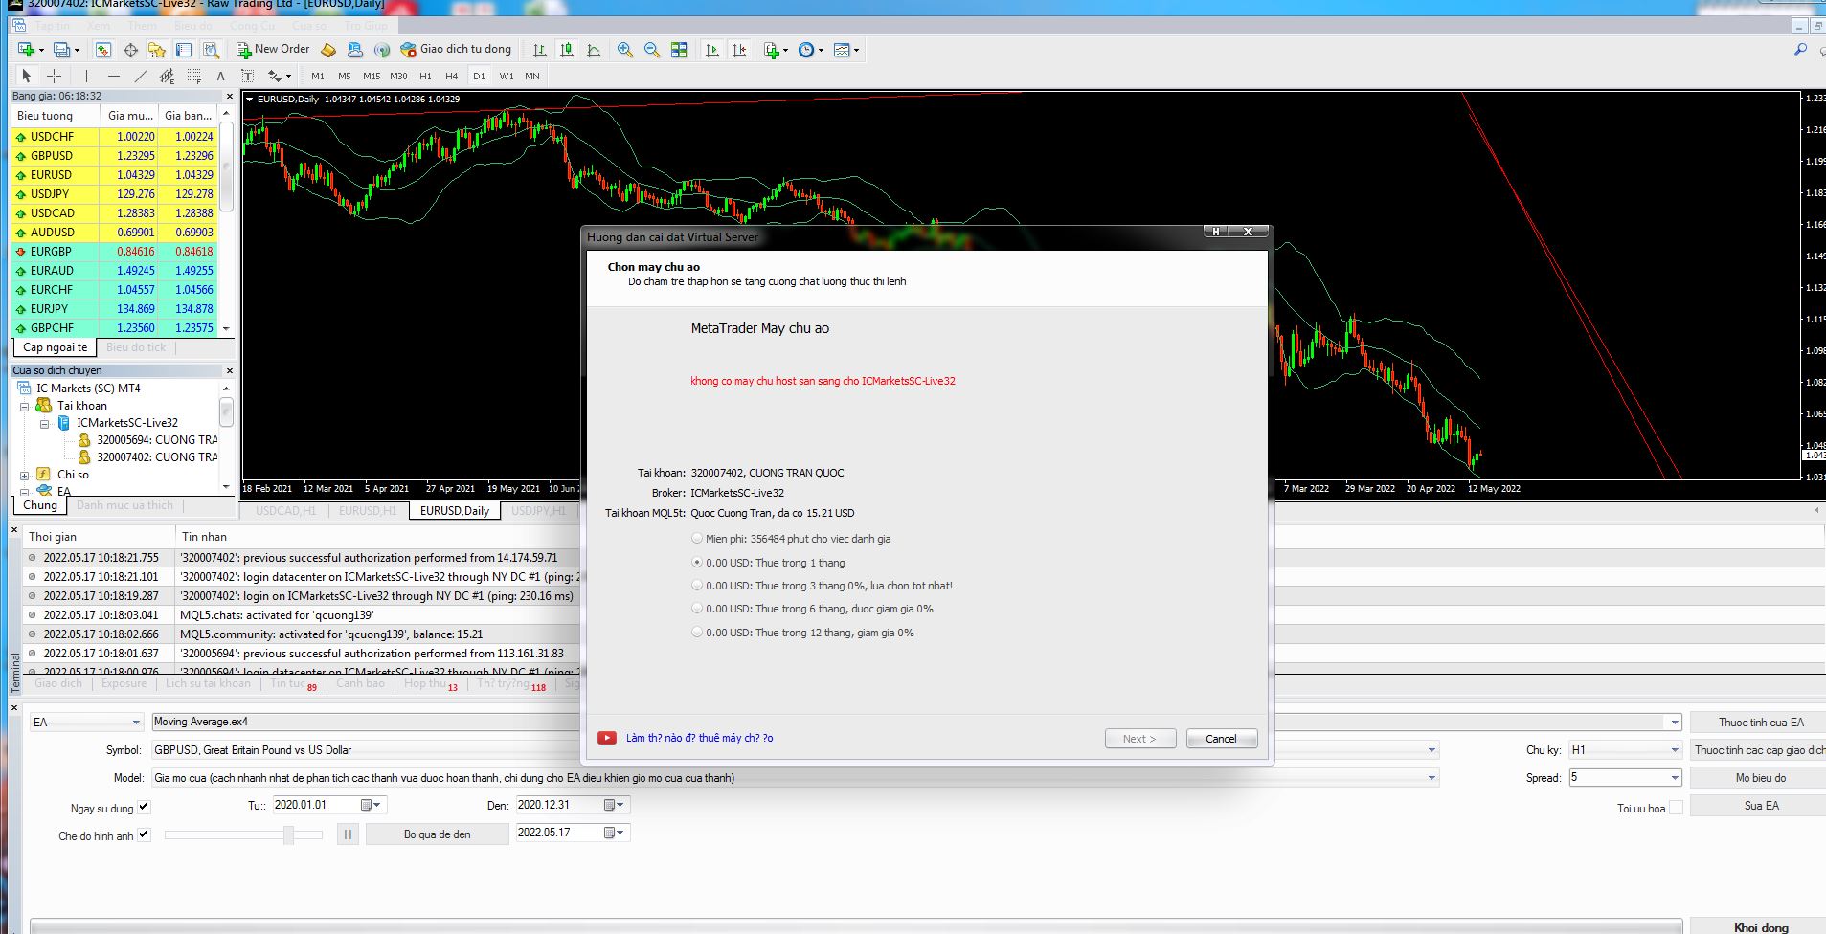
Task: Select the cursor arrow tool
Action: tap(27, 76)
